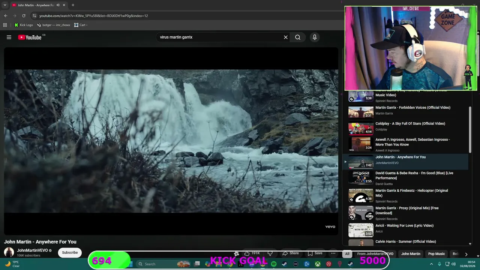Screen dimensions: 480x270
Task: Open the weather widget showing 13°C Clear
Action: click(12, 264)
